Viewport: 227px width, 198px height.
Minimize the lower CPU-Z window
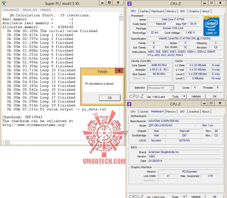point(204,103)
